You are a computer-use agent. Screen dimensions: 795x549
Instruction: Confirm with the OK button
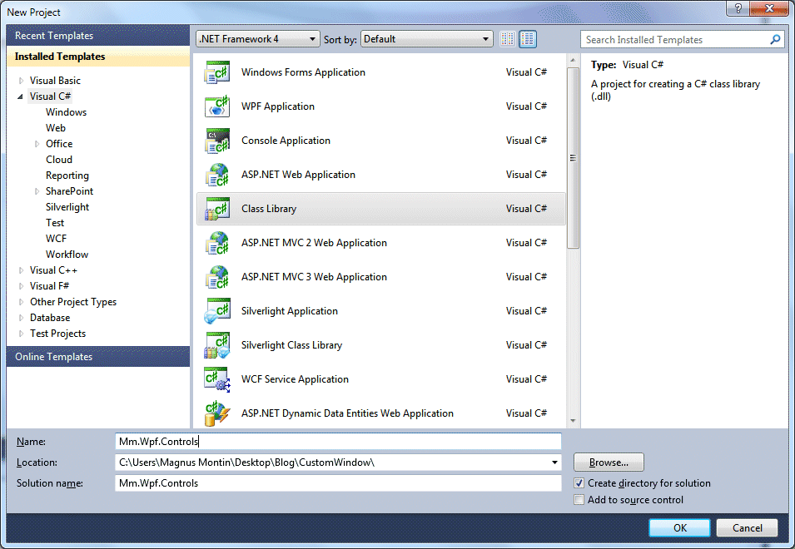[678, 527]
